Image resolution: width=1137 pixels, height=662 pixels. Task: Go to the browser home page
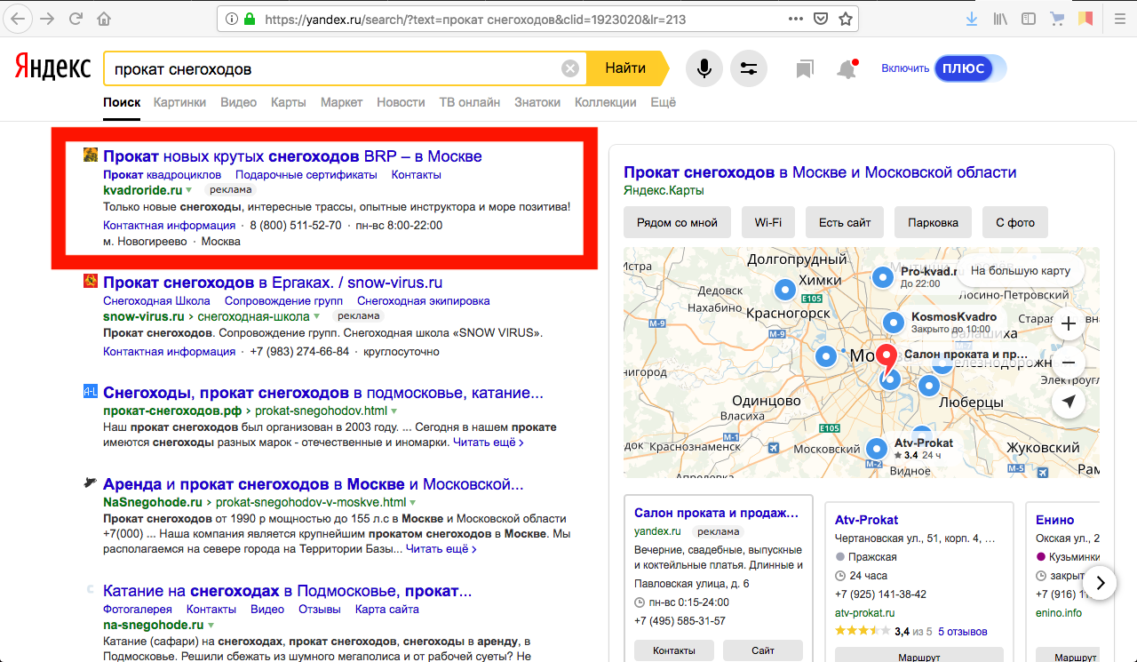point(104,18)
